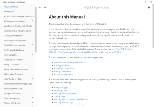
Task: Expand Main Concepts and Features chevron
Action: click(x=32, y=21)
